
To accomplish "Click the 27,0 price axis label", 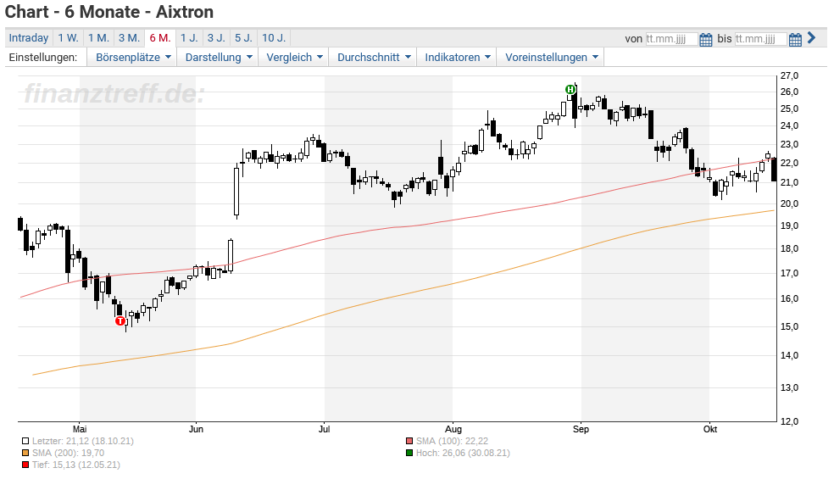I will (789, 75).
